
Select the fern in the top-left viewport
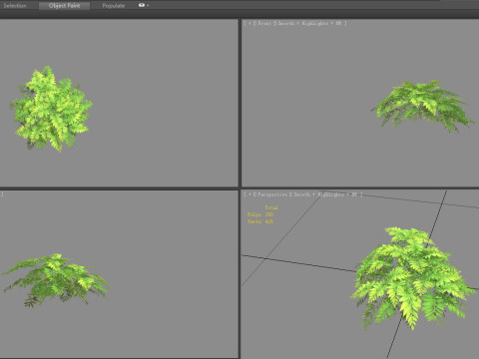[52, 108]
